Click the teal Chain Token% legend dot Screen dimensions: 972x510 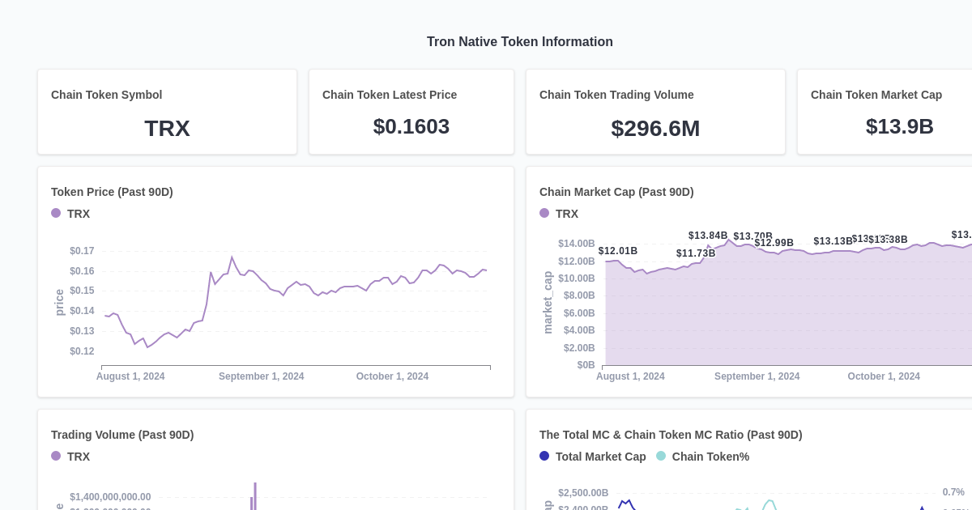click(661, 456)
